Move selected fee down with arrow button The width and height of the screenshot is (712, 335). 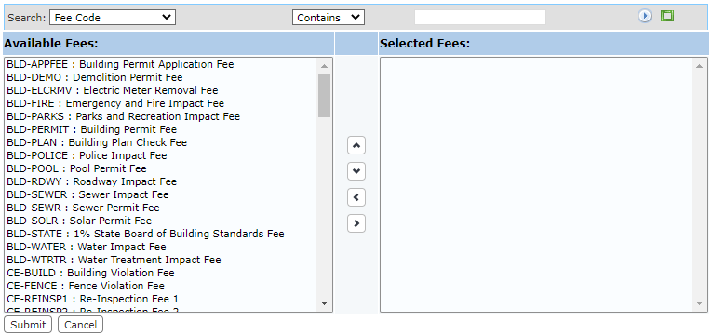(x=356, y=171)
